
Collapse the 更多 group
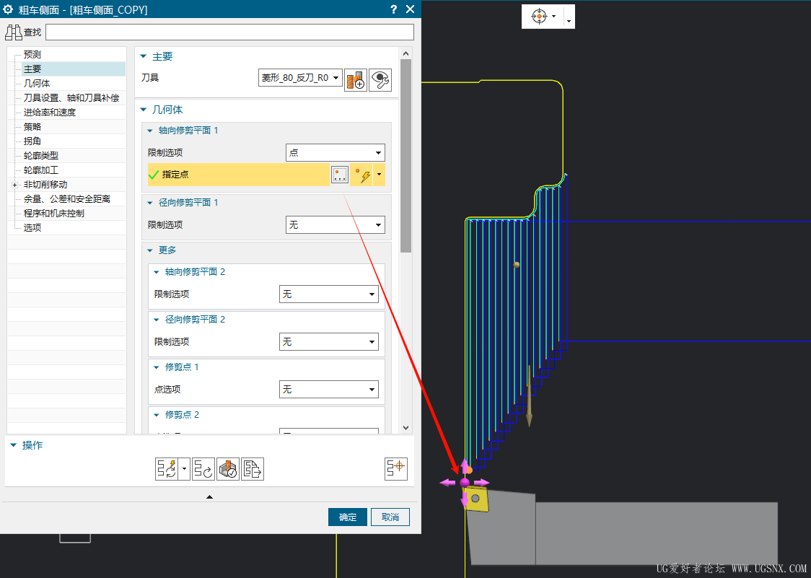tap(150, 250)
